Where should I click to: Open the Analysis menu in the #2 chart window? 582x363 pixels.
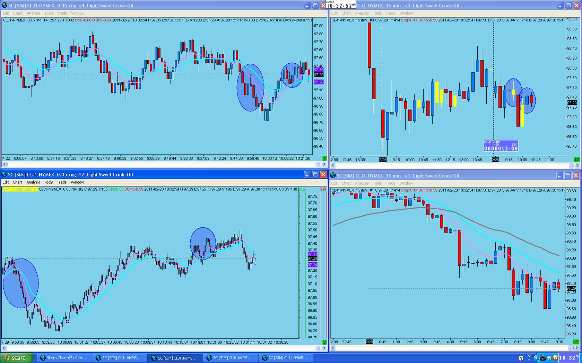(x=33, y=182)
